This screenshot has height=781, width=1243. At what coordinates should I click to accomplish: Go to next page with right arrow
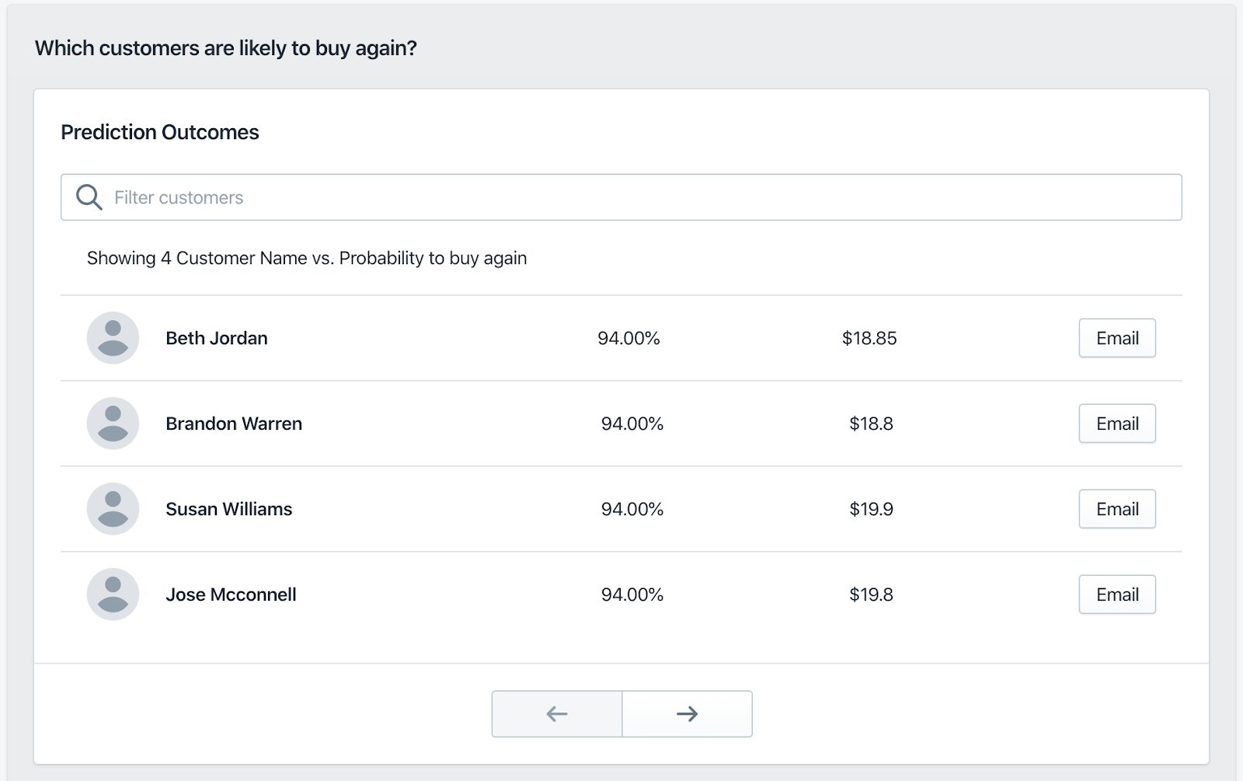point(687,713)
